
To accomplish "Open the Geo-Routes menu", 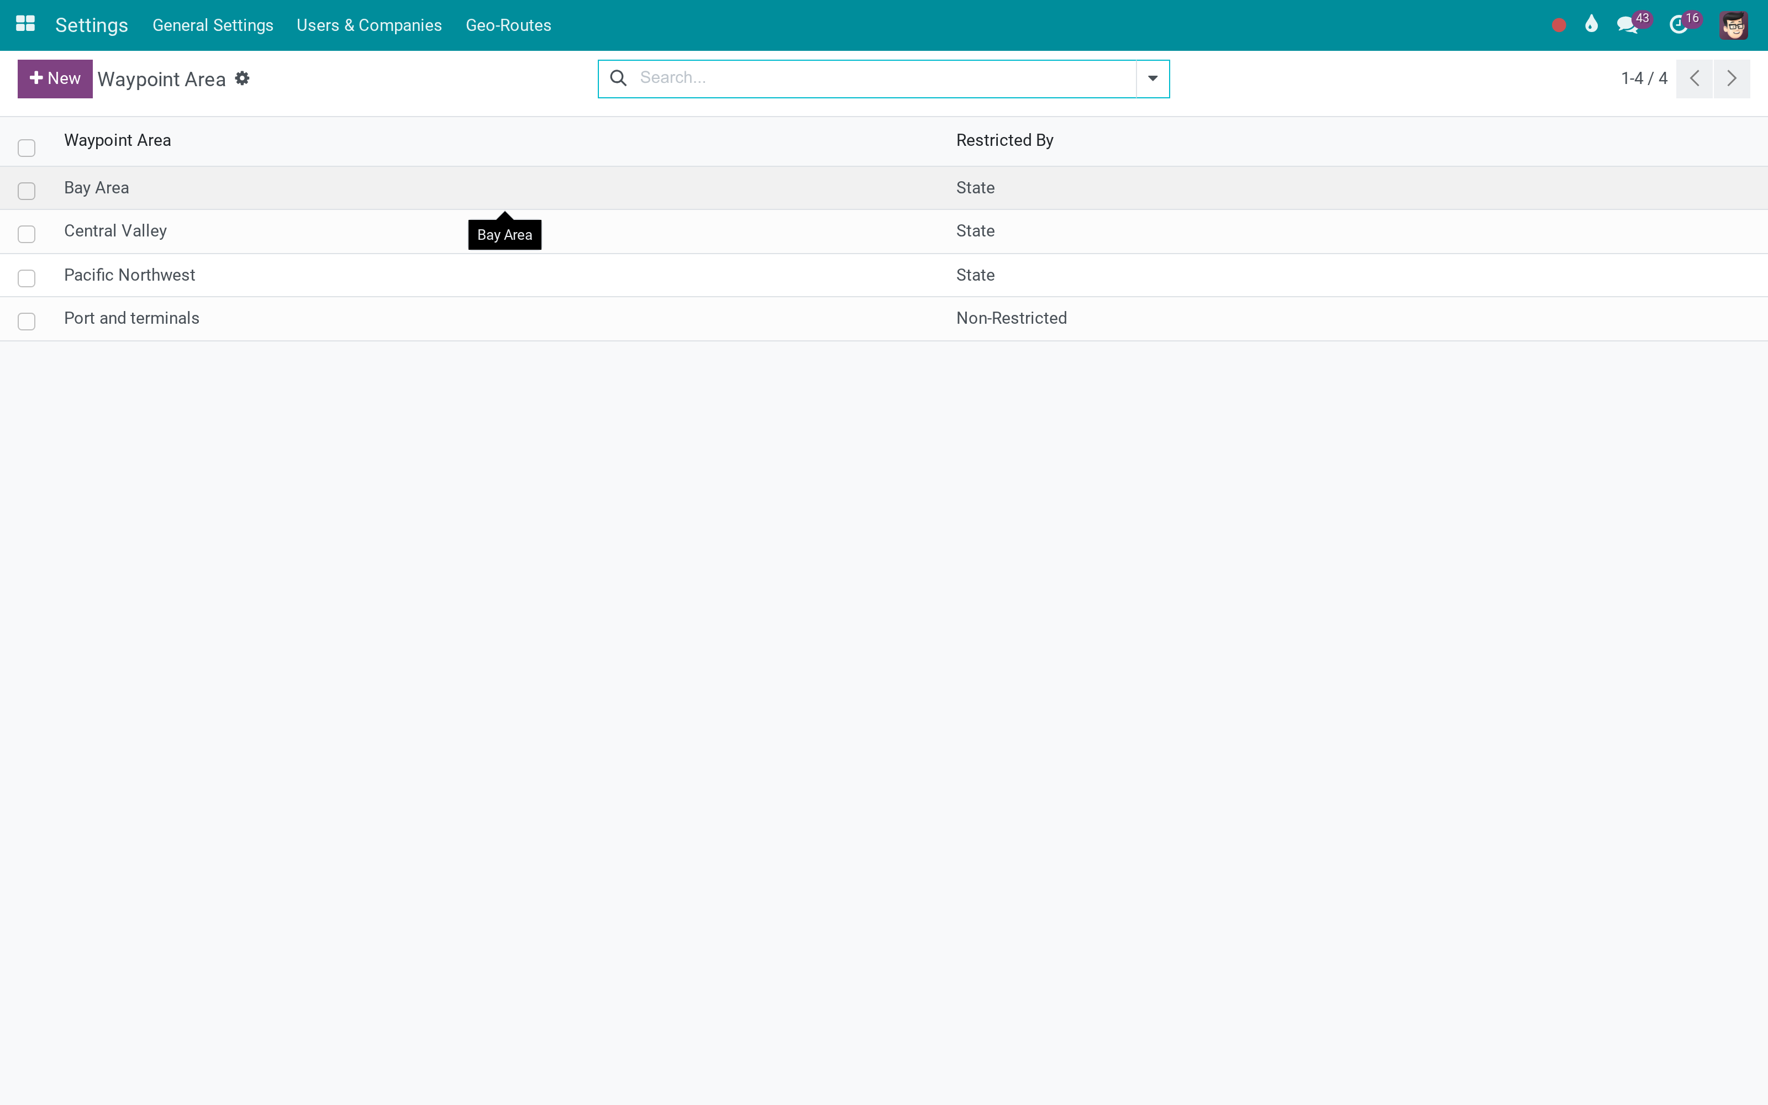I will point(508,25).
